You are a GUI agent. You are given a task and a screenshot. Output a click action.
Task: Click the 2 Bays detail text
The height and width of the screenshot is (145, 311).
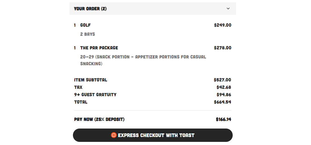click(x=87, y=34)
